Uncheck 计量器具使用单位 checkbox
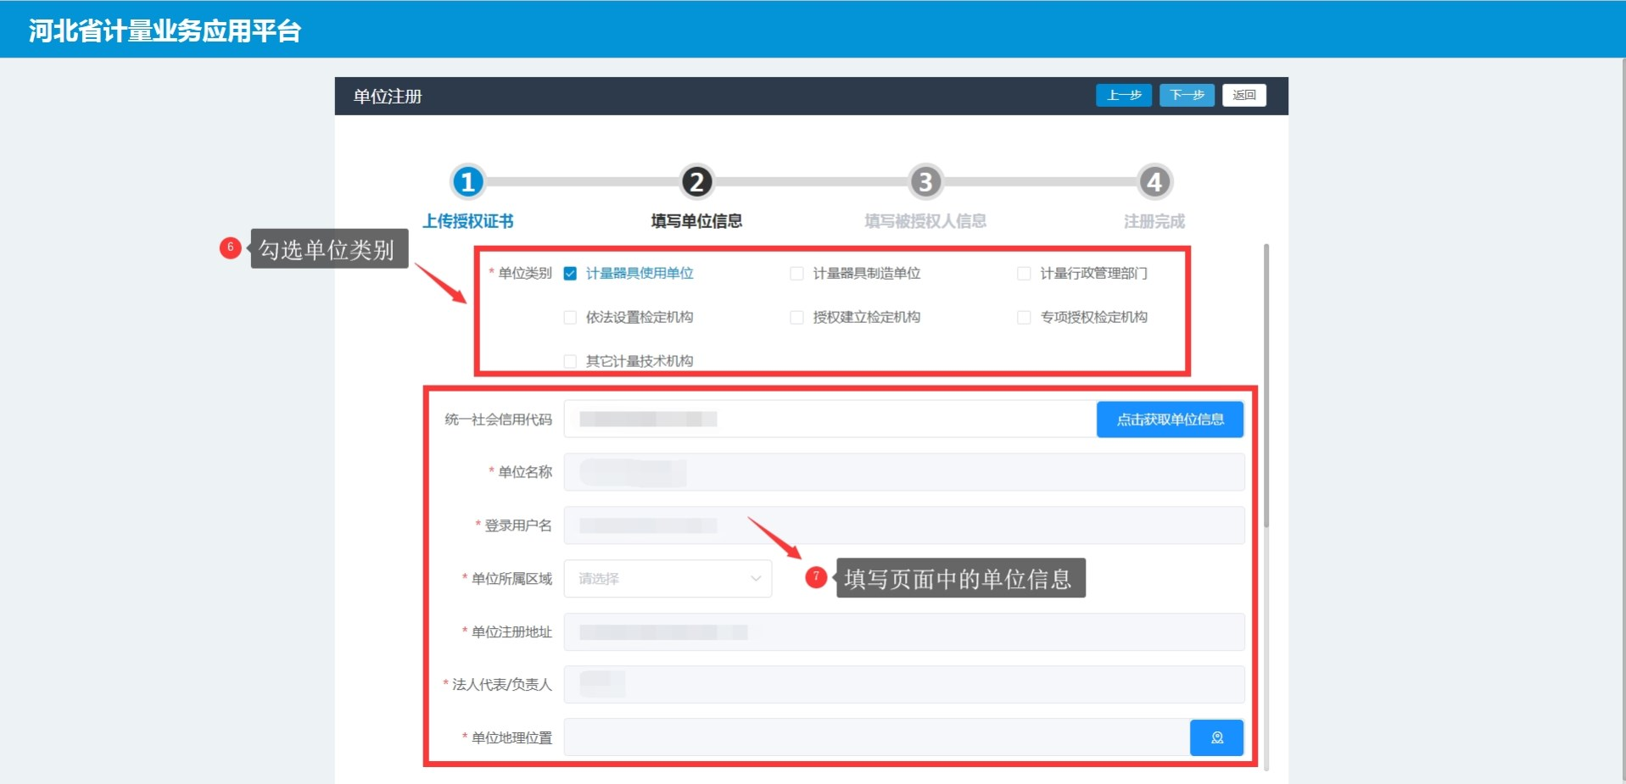The image size is (1626, 784). pos(570,274)
